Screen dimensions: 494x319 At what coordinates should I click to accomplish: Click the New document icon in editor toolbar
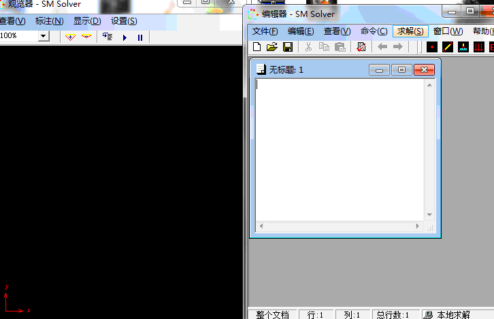click(x=257, y=47)
